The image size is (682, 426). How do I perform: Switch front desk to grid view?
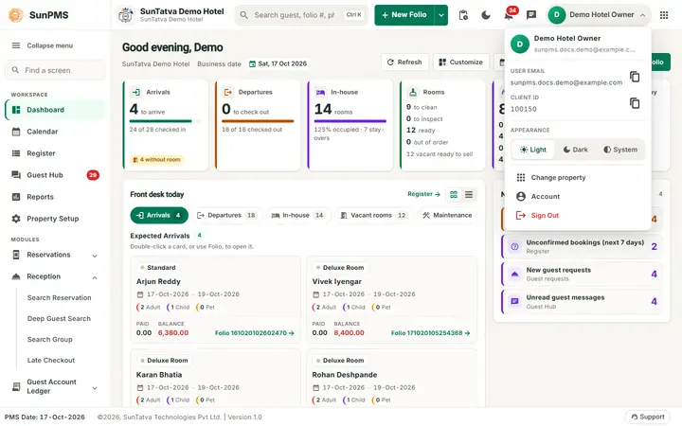coord(454,194)
